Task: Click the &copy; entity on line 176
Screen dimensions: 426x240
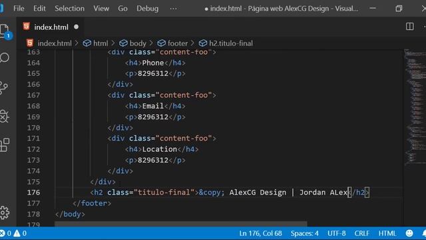Action: [212, 193]
